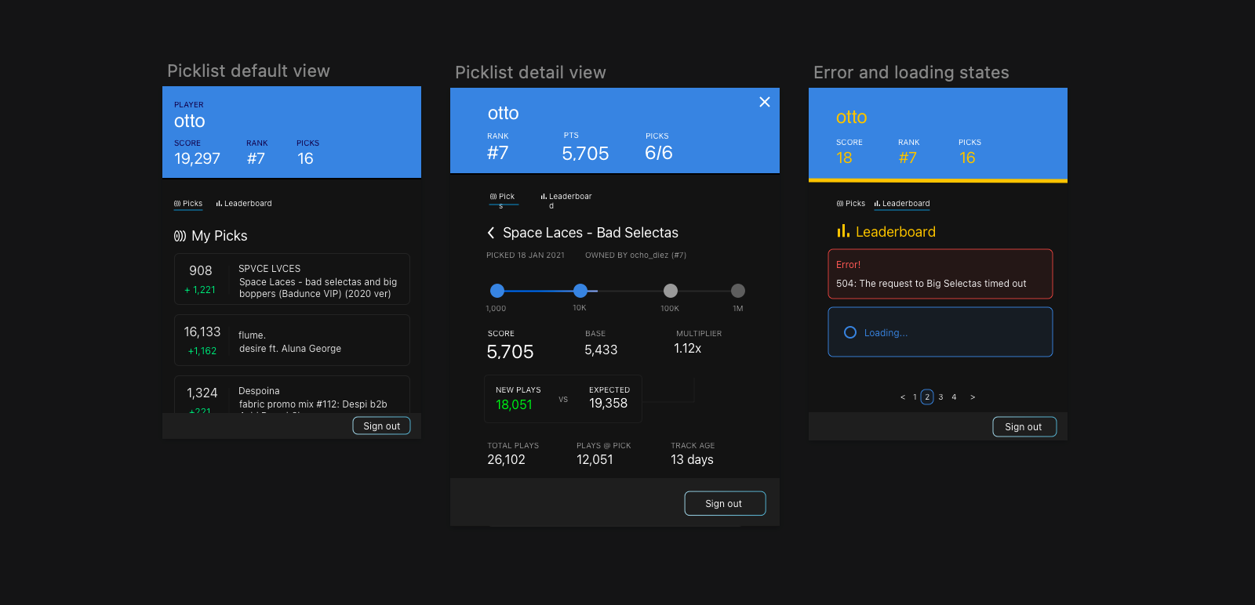Open the flume. desire pick card
Image resolution: width=1255 pixels, height=605 pixels.
(x=292, y=340)
